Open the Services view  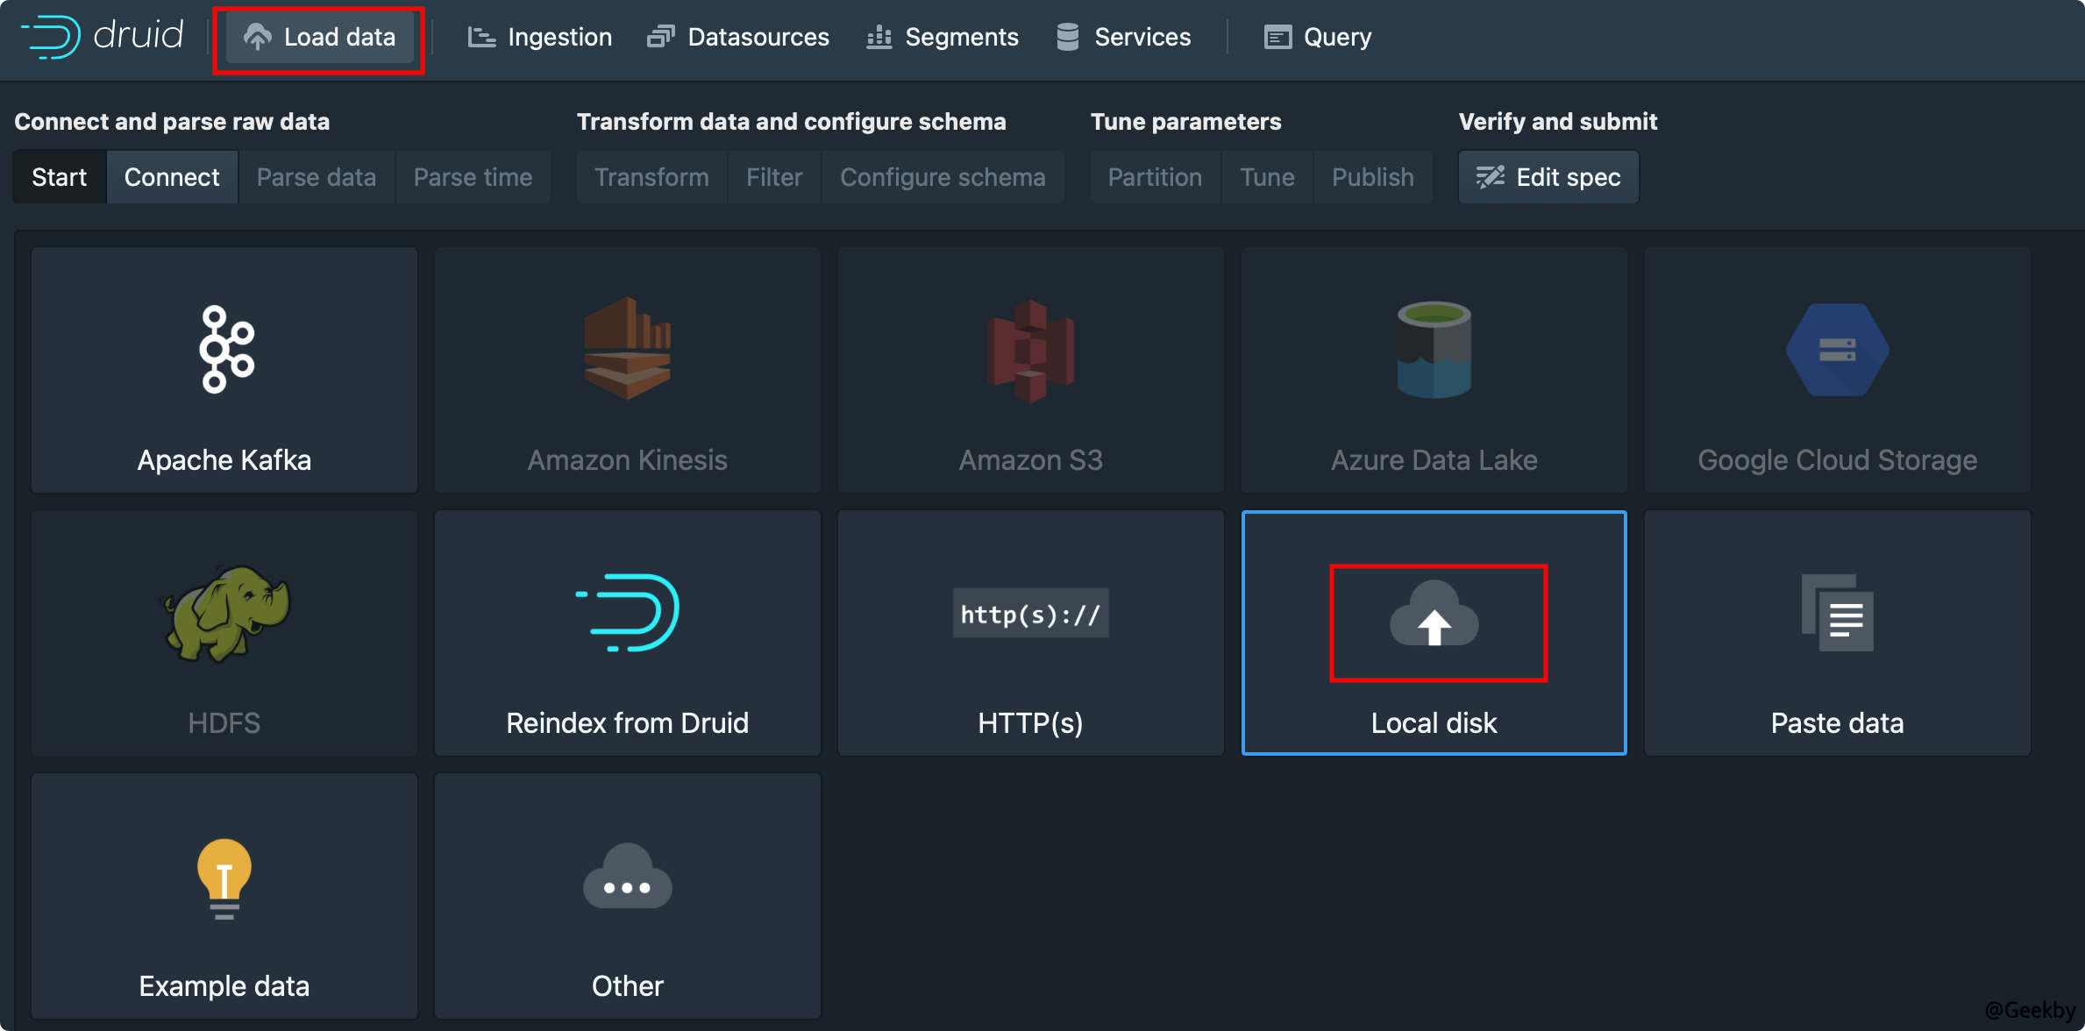pos(1123,37)
